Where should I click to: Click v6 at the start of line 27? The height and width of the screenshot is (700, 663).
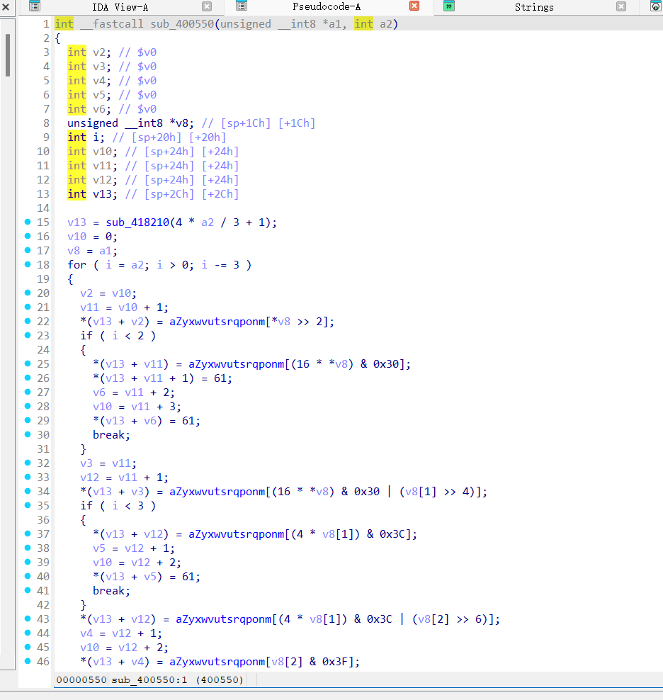[99, 393]
